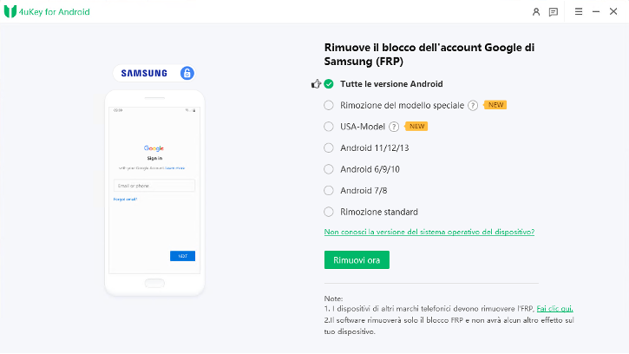
Task: Open the user account icon
Action: tap(536, 12)
